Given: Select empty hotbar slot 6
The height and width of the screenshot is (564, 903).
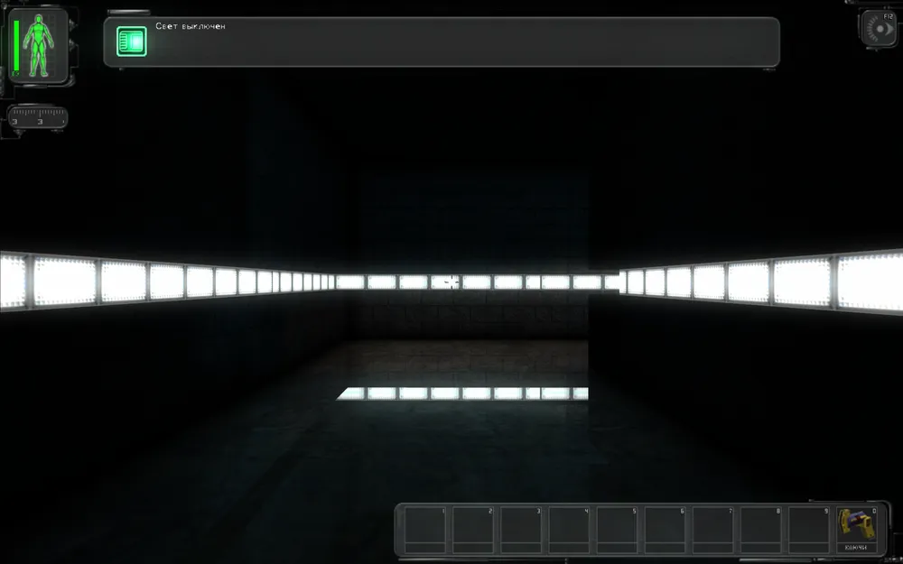Looking at the screenshot, I should coord(665,530).
